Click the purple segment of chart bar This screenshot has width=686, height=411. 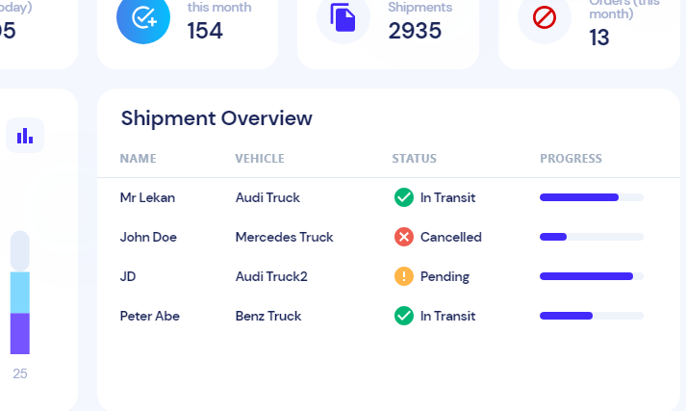pyautogui.click(x=20, y=334)
